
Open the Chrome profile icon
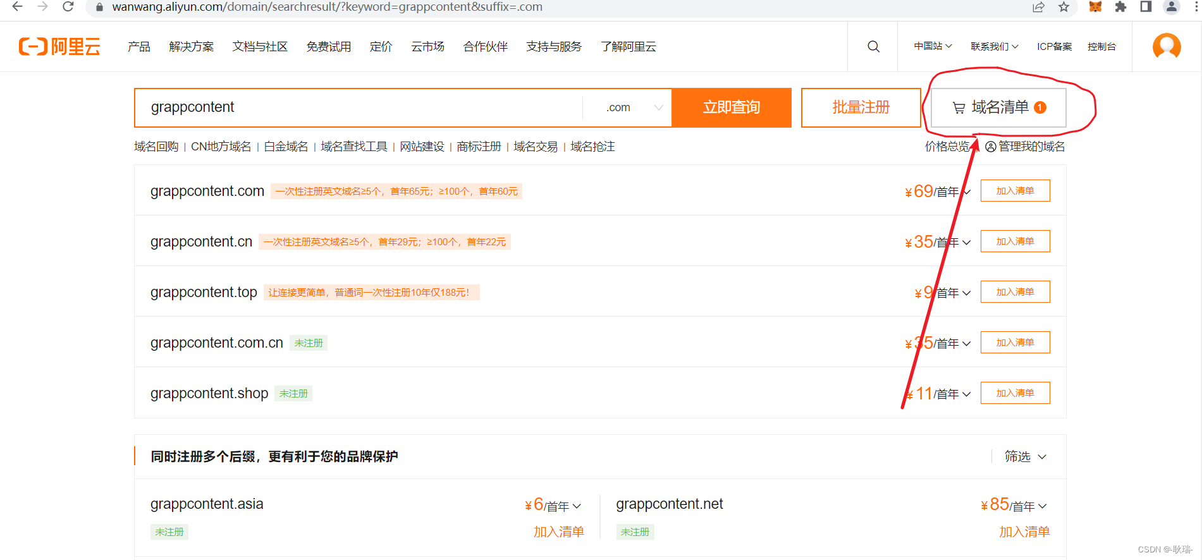tap(1172, 7)
